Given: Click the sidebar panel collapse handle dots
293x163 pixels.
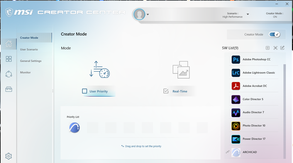Looking at the screenshot, I should pyautogui.click(x=53, y=91).
